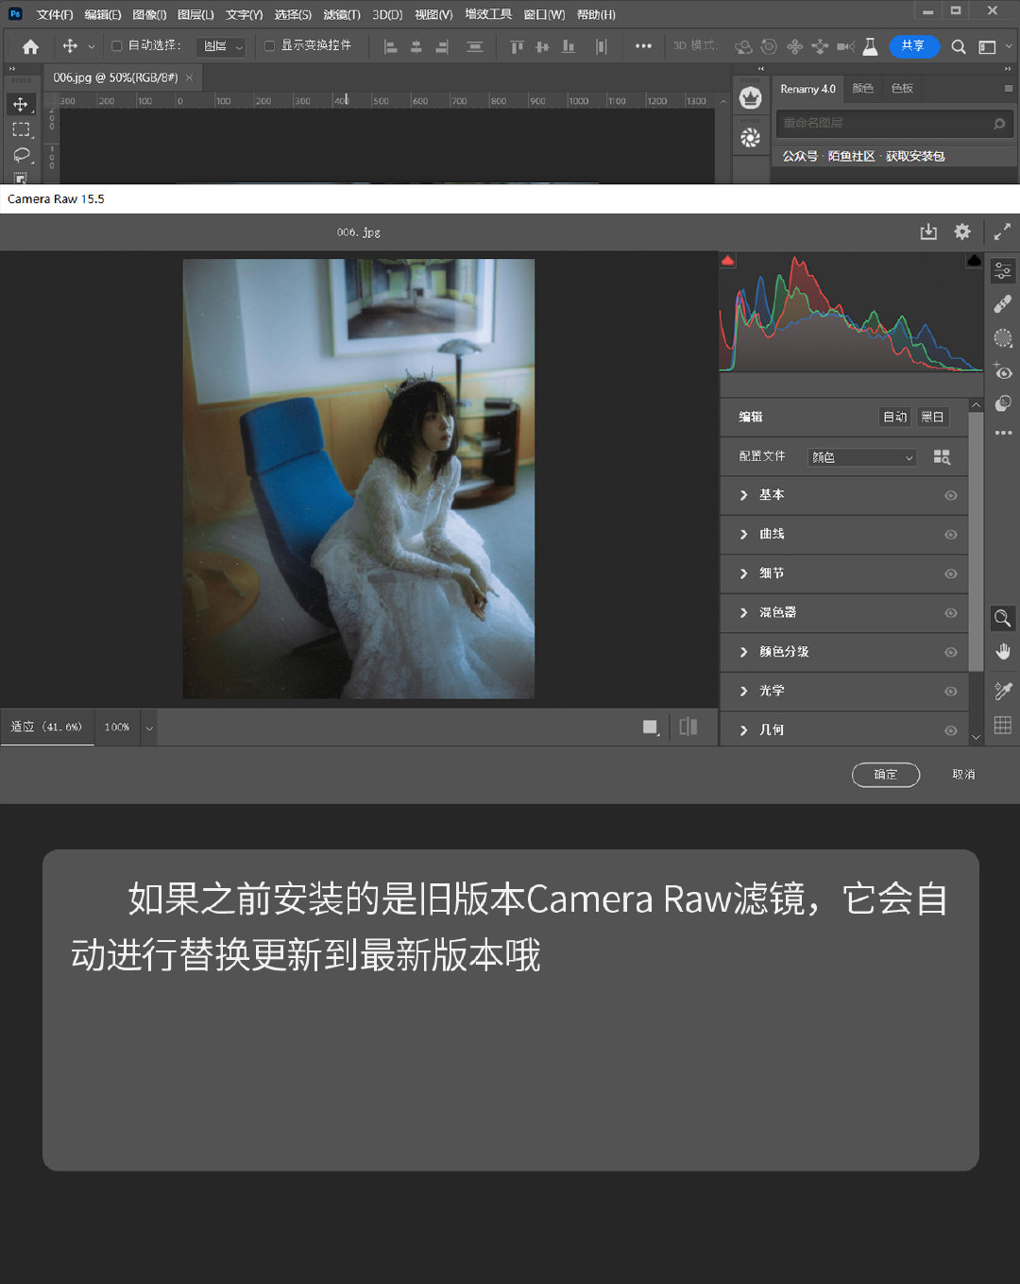Toggle Camera Raw full screen mode
The image size is (1020, 1284).
point(1002,231)
